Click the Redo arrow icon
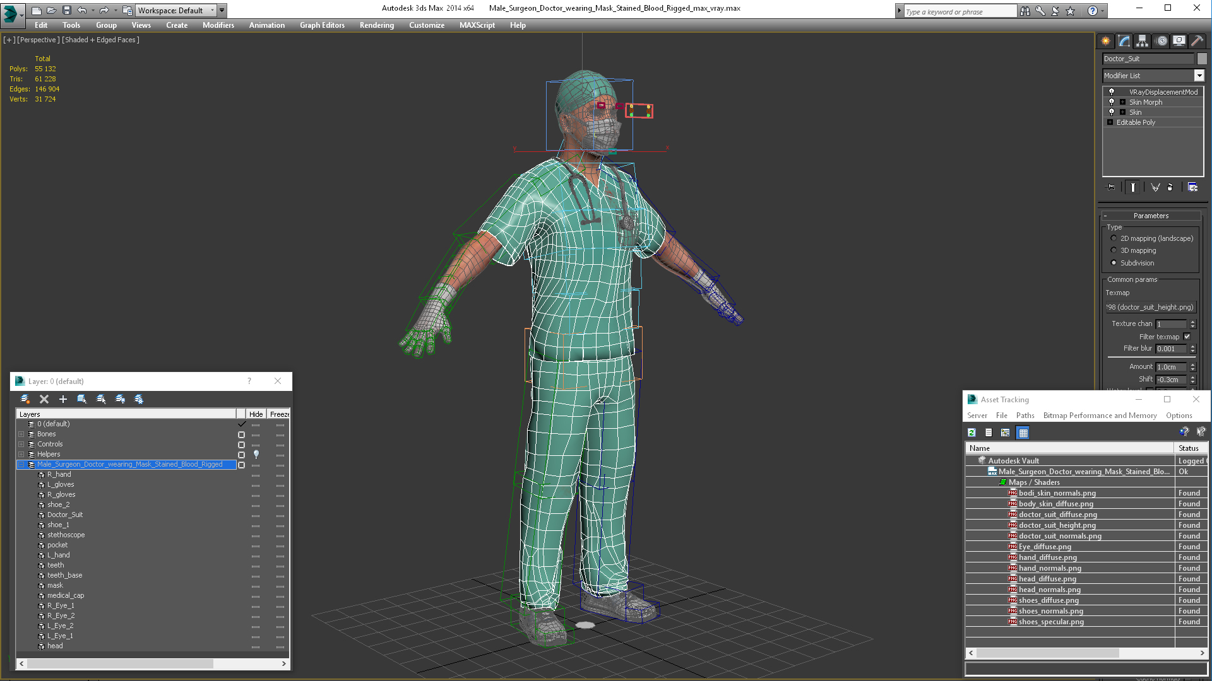 click(x=104, y=11)
